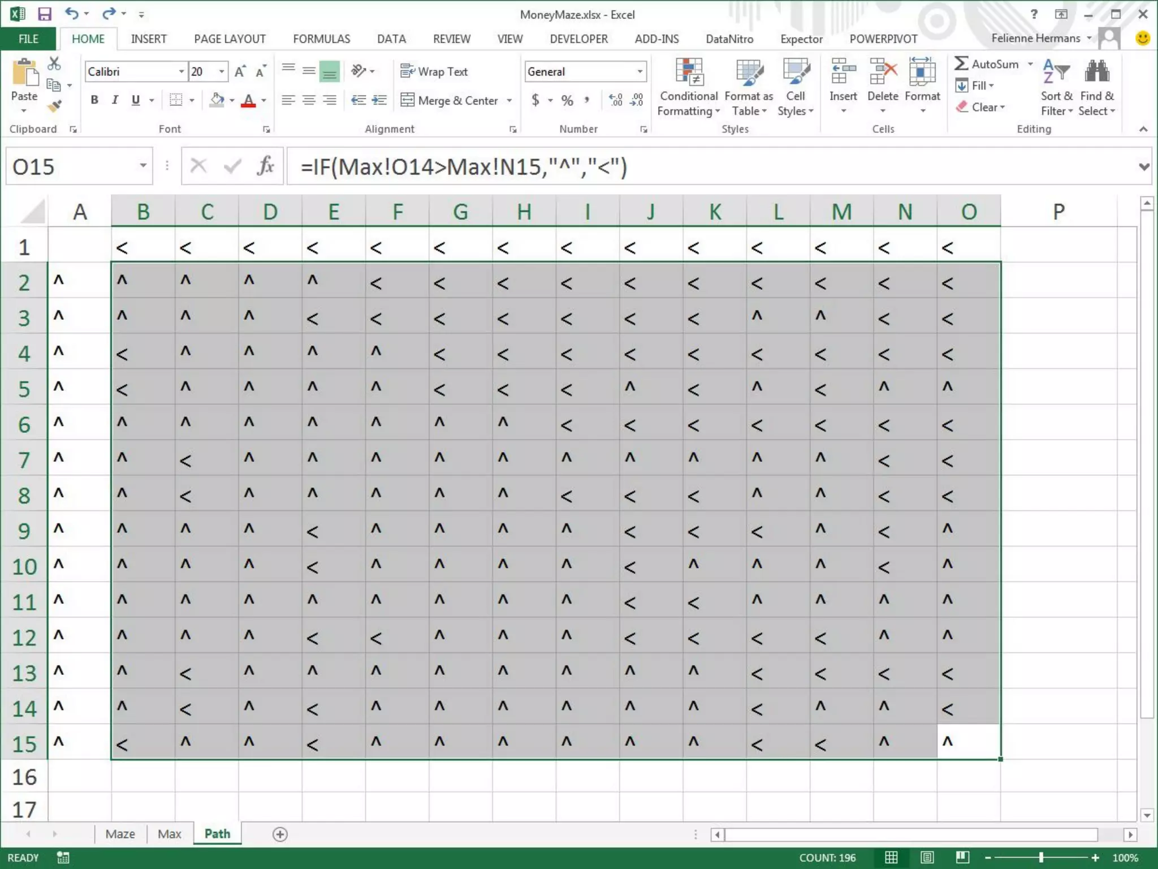
Task: Click the Format Painter brush icon
Action: (x=54, y=106)
